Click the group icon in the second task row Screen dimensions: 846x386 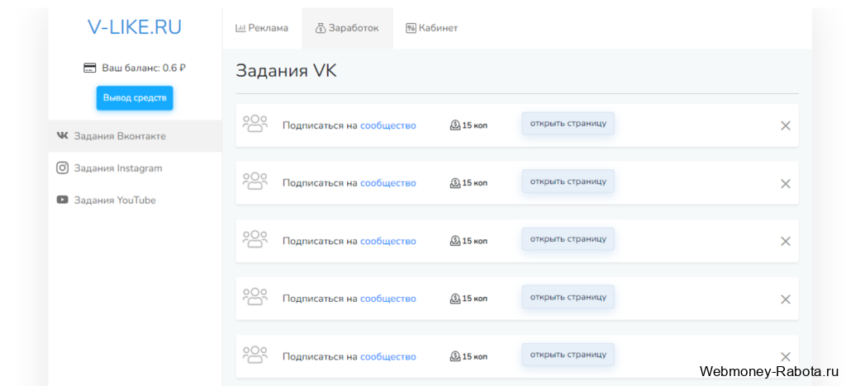click(x=255, y=181)
